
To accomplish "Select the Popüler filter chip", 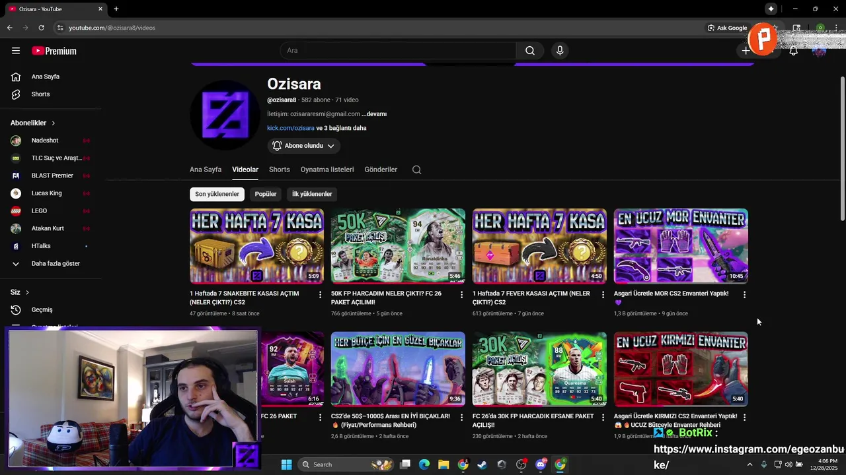I will point(266,194).
